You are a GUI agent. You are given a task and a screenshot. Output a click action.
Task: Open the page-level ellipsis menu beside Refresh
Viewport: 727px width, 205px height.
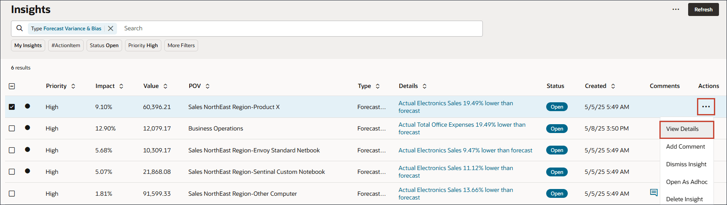[x=676, y=9]
